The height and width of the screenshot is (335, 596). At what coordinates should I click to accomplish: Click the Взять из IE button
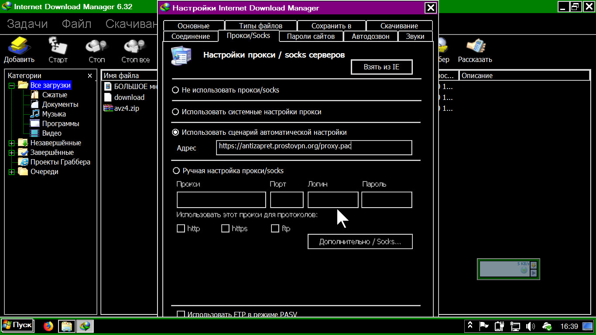381,67
